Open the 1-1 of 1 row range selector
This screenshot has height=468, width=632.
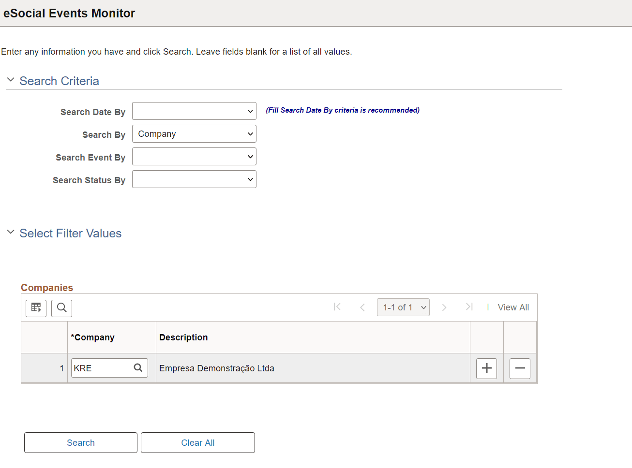(x=403, y=307)
